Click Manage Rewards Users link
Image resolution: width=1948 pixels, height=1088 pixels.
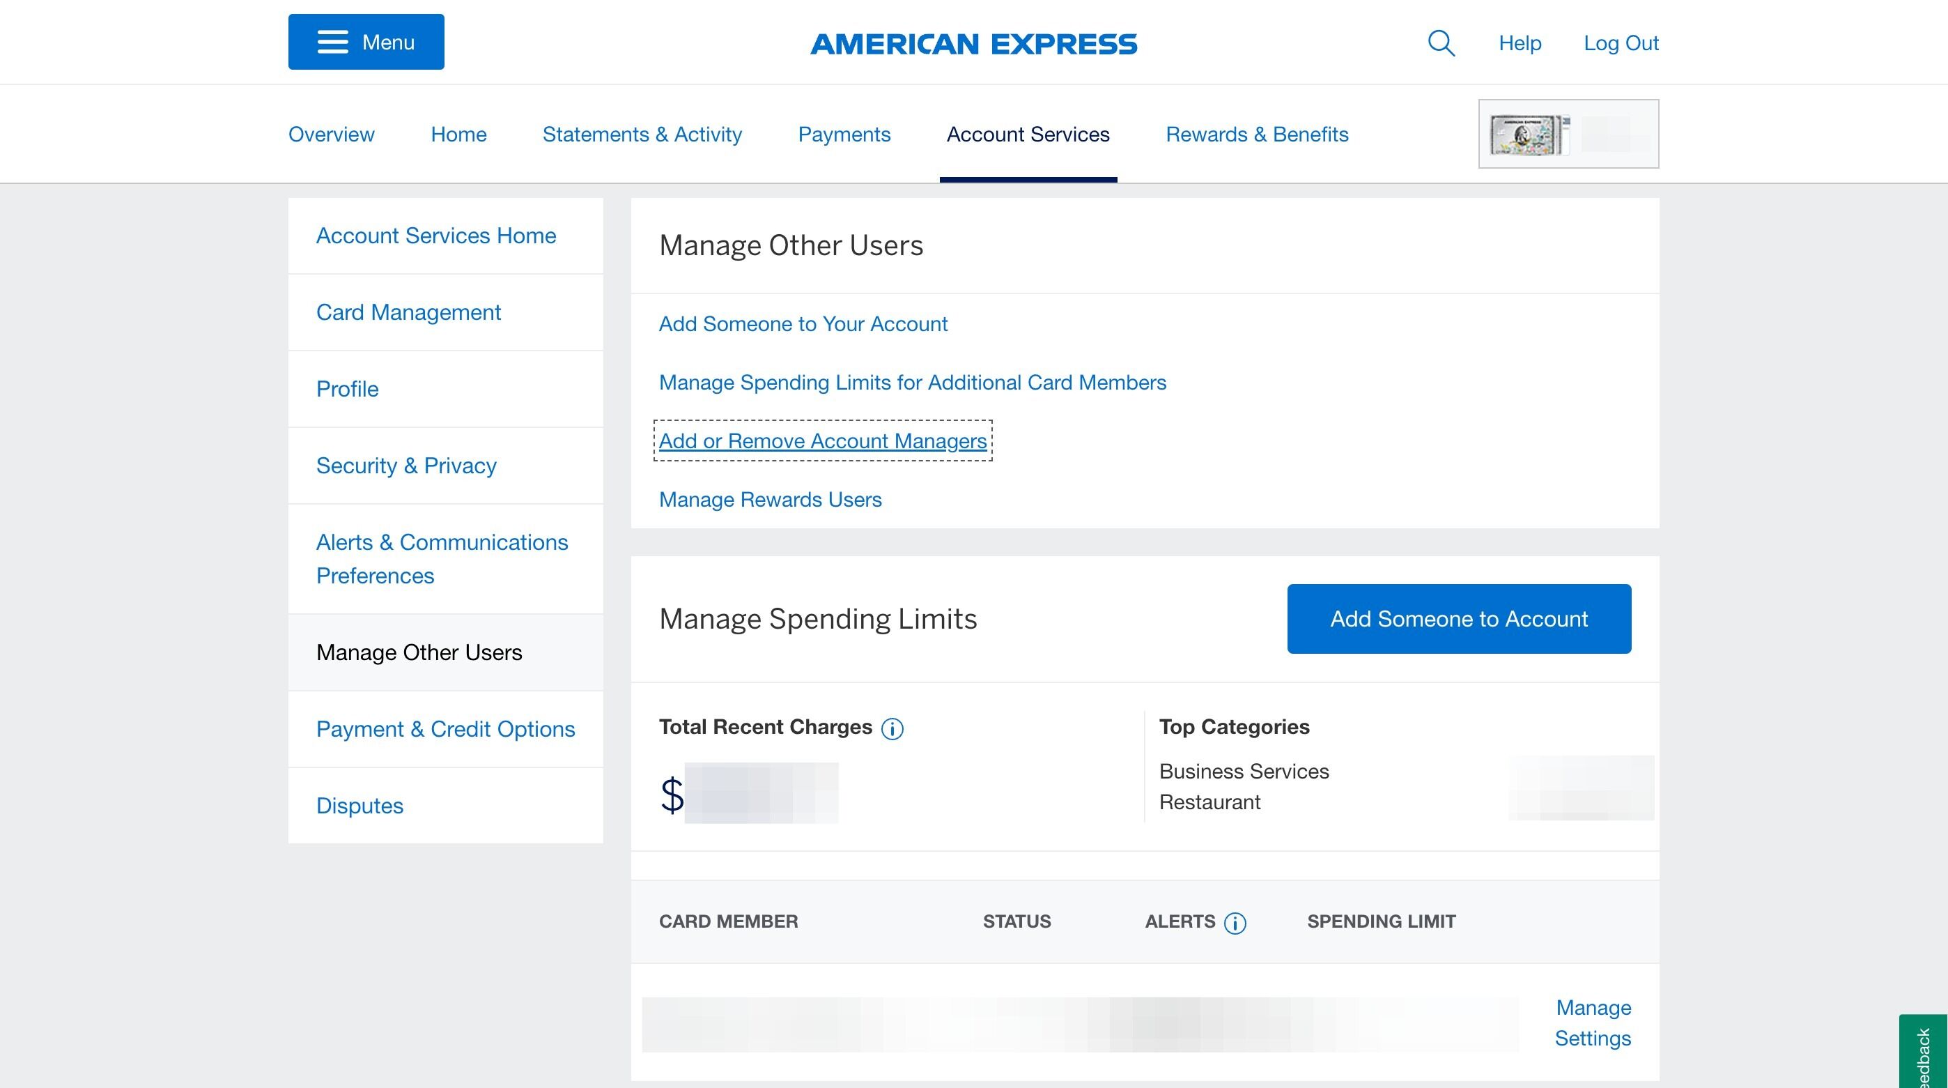770,499
